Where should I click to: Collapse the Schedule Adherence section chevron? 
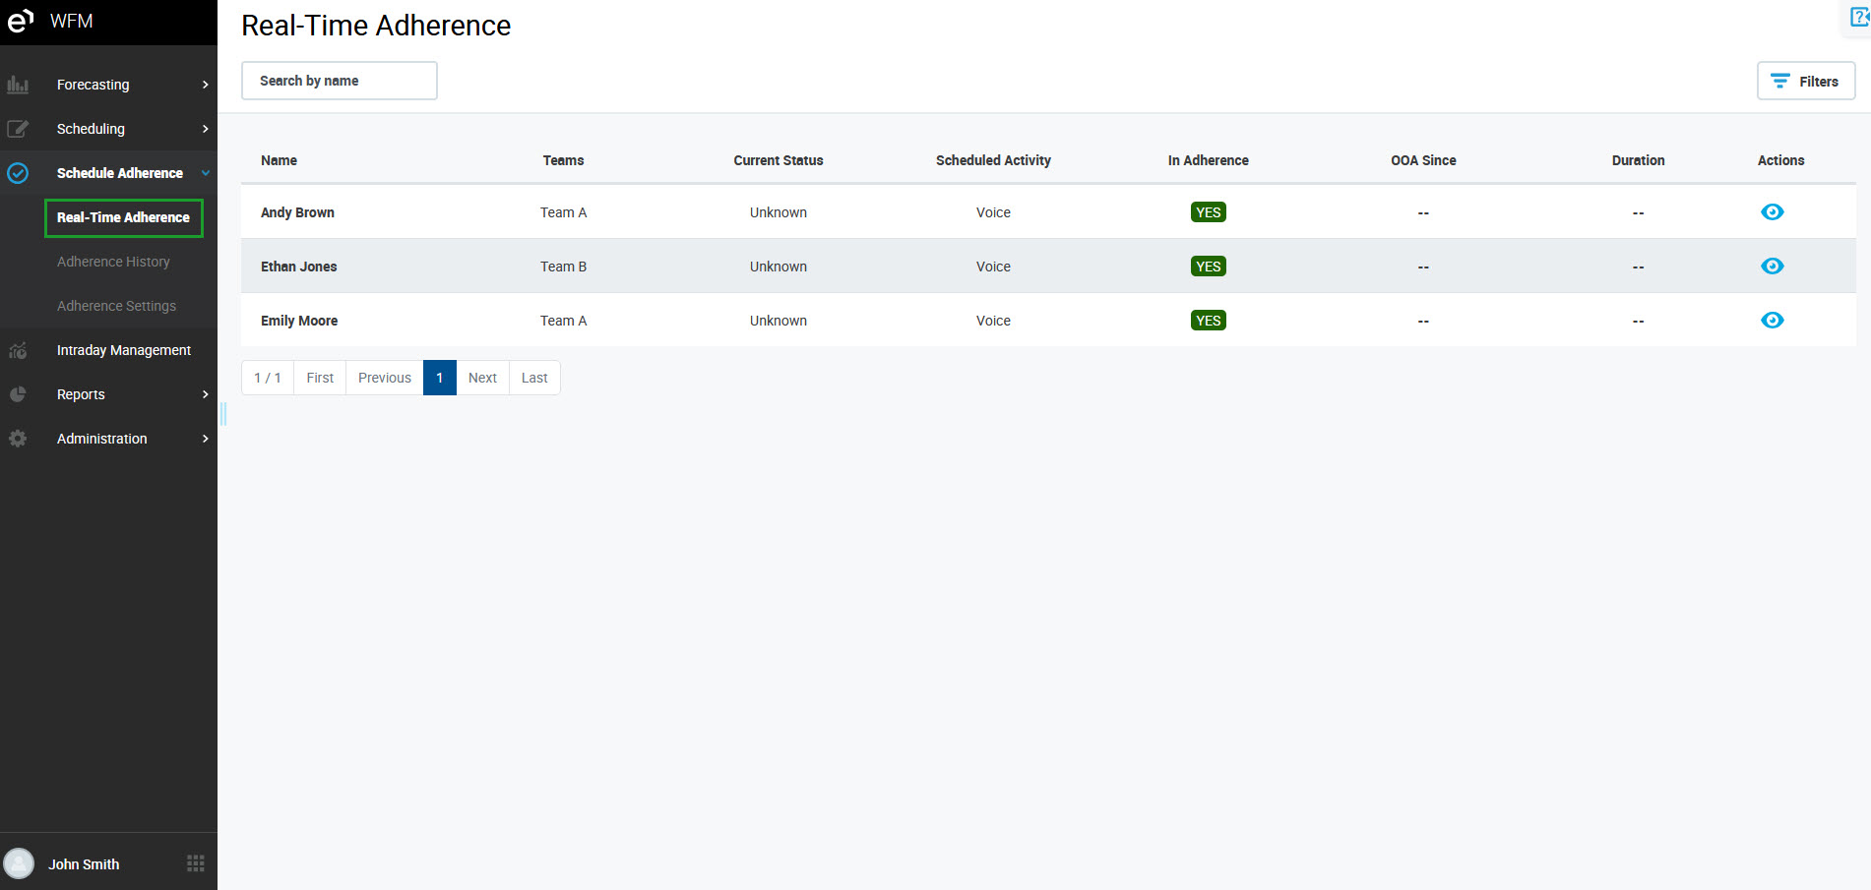pyautogui.click(x=205, y=173)
